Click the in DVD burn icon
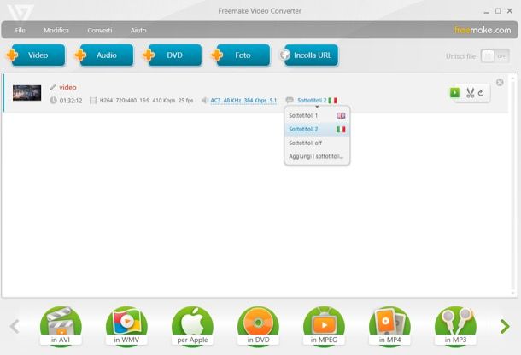This screenshot has height=355, width=521. (x=258, y=324)
